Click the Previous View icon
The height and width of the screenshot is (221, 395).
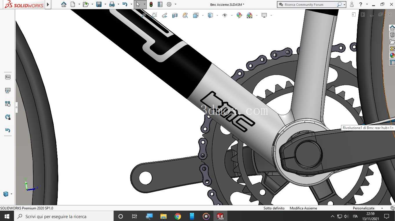point(164,15)
